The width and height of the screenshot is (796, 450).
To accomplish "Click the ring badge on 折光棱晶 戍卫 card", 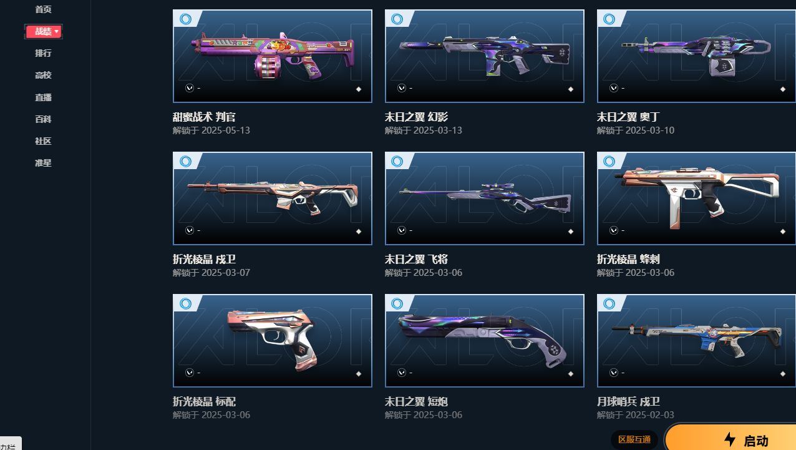I will click(185, 162).
